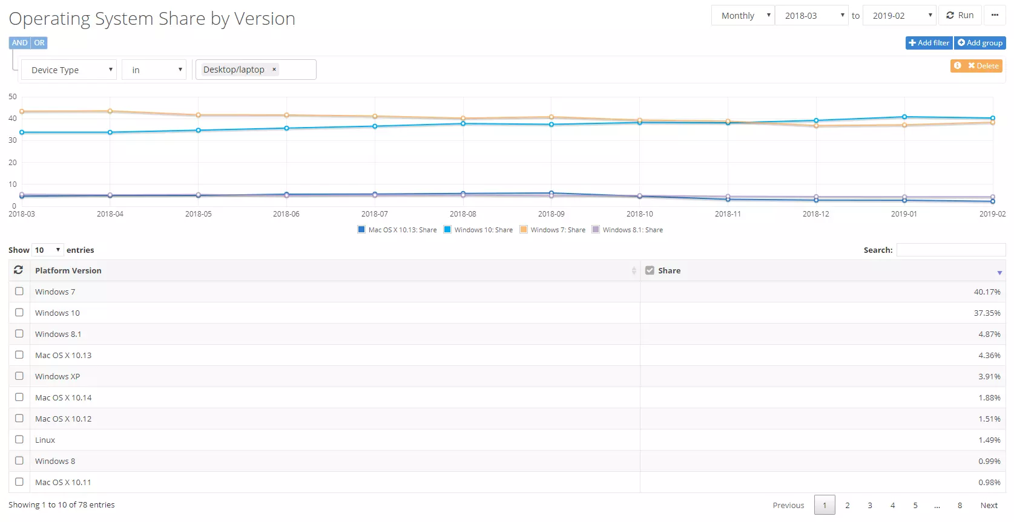Click Add filter button
Image resolution: width=1014 pixels, height=522 pixels.
929,43
